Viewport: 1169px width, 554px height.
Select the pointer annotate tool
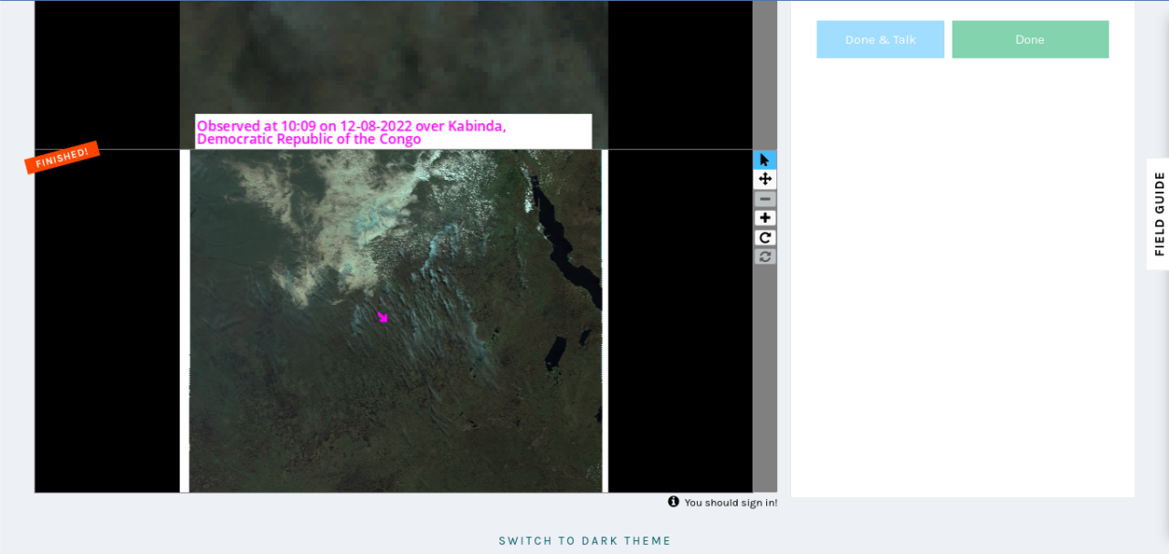click(764, 160)
